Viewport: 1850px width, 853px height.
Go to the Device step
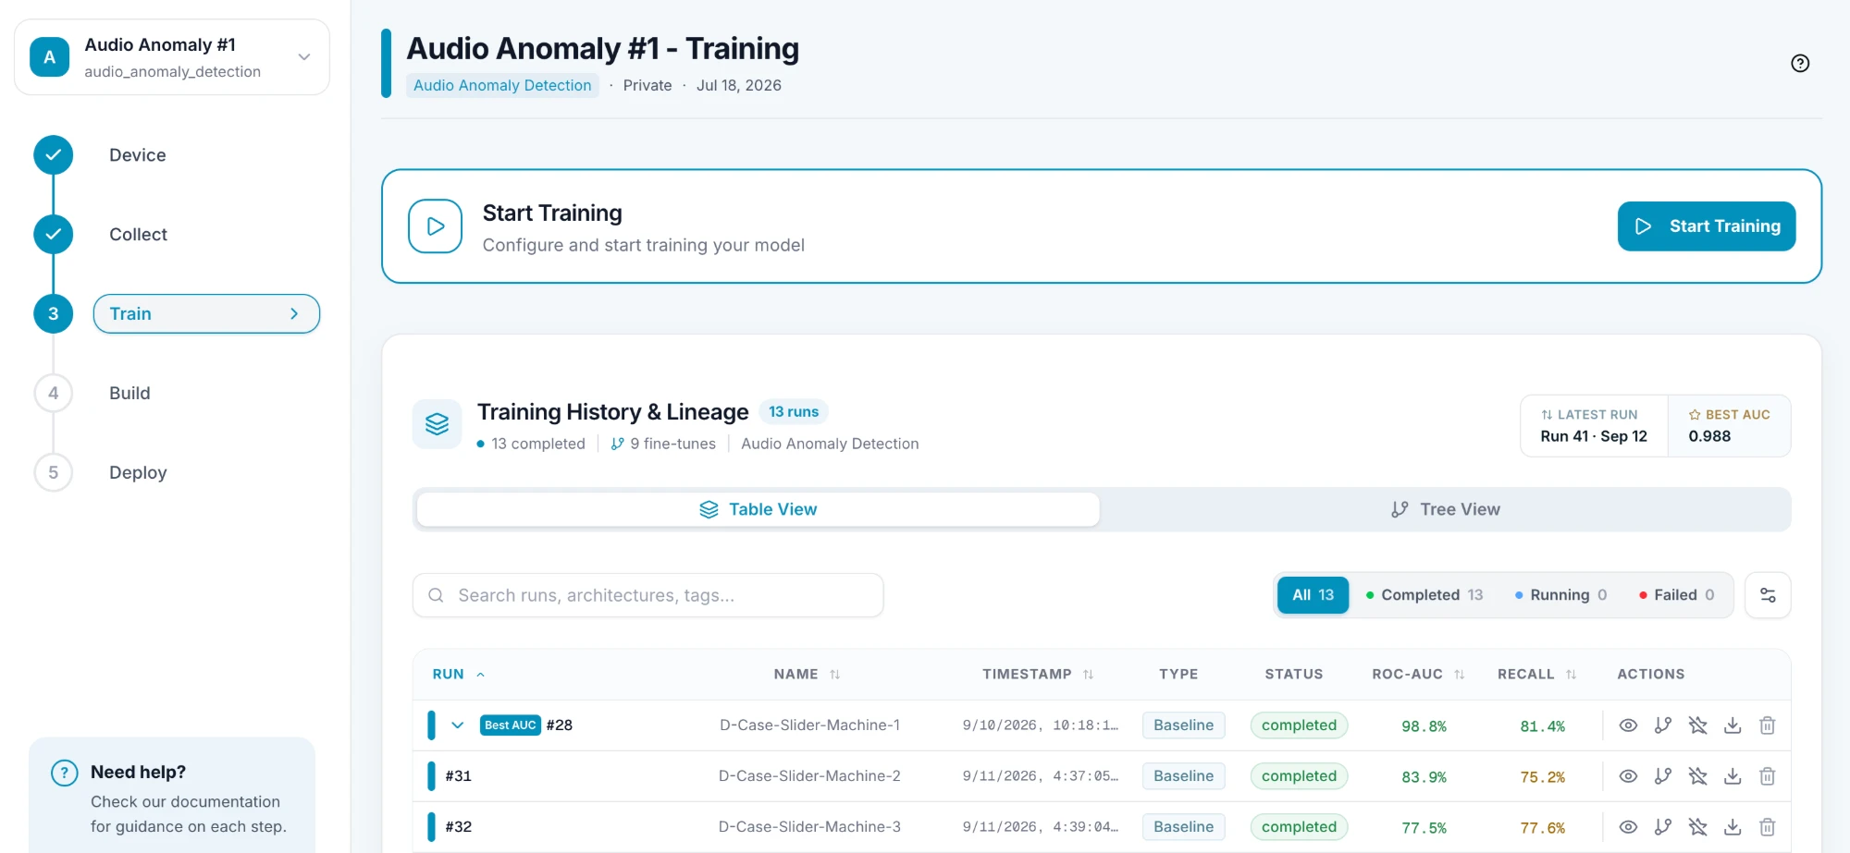138,155
